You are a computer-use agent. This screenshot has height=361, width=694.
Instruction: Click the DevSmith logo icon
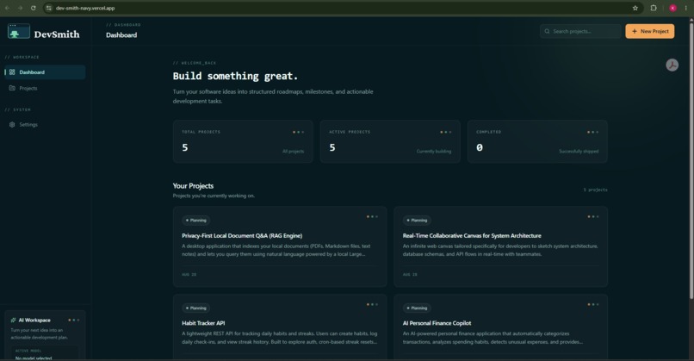19,32
